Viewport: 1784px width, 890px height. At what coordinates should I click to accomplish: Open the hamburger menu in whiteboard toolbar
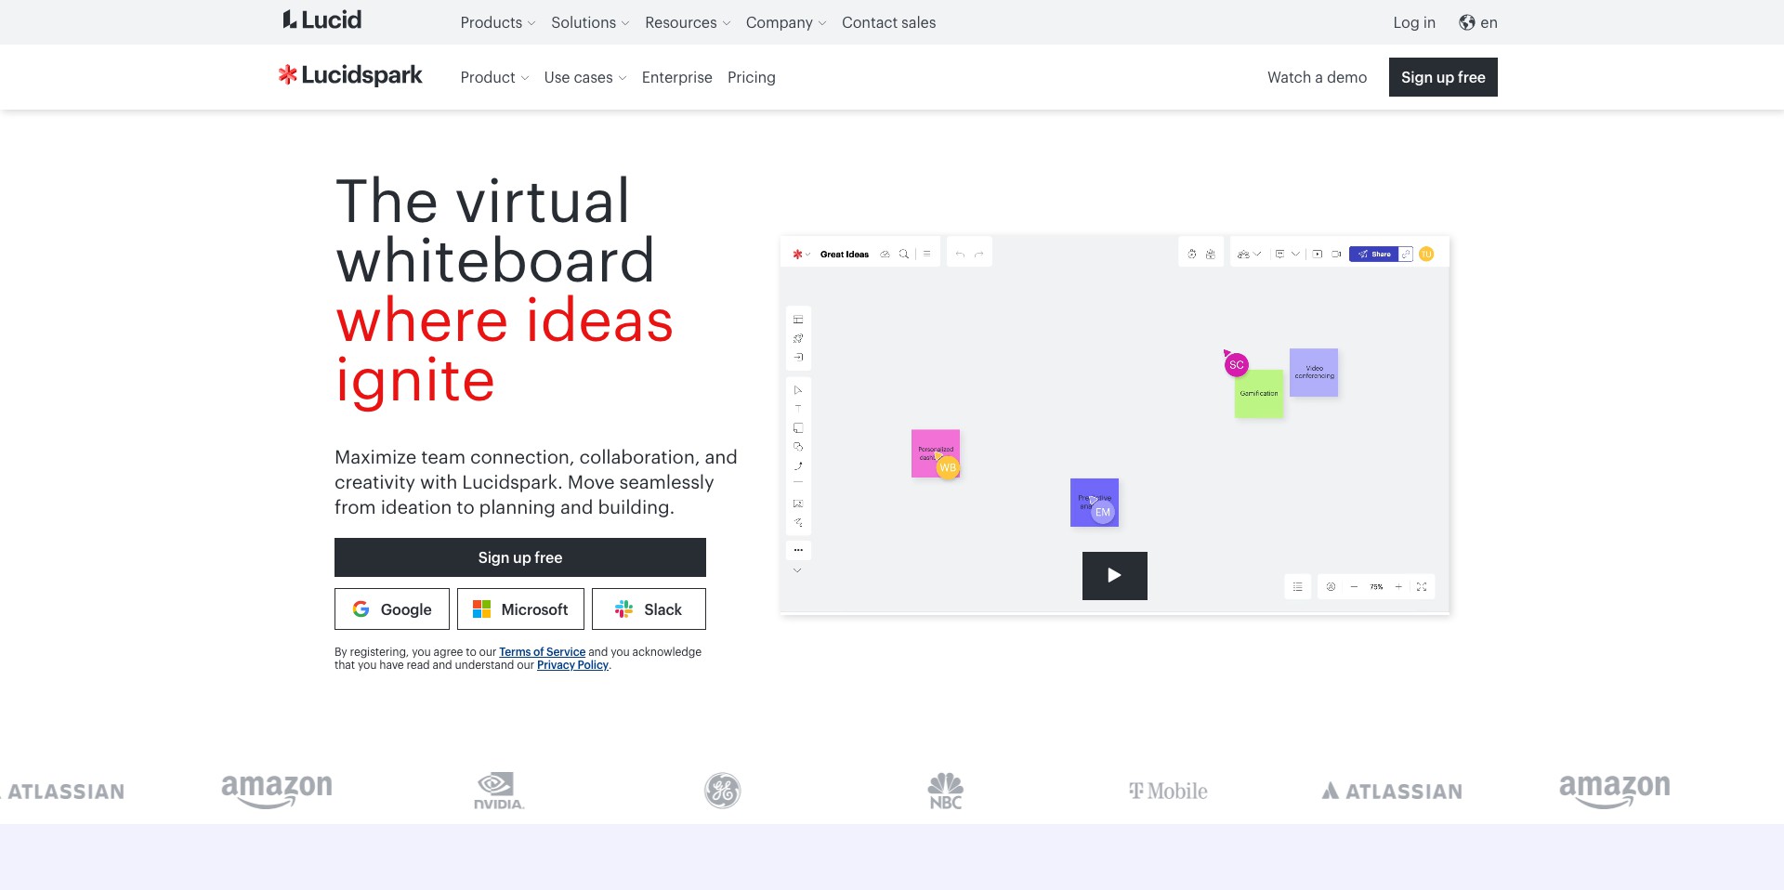926,254
